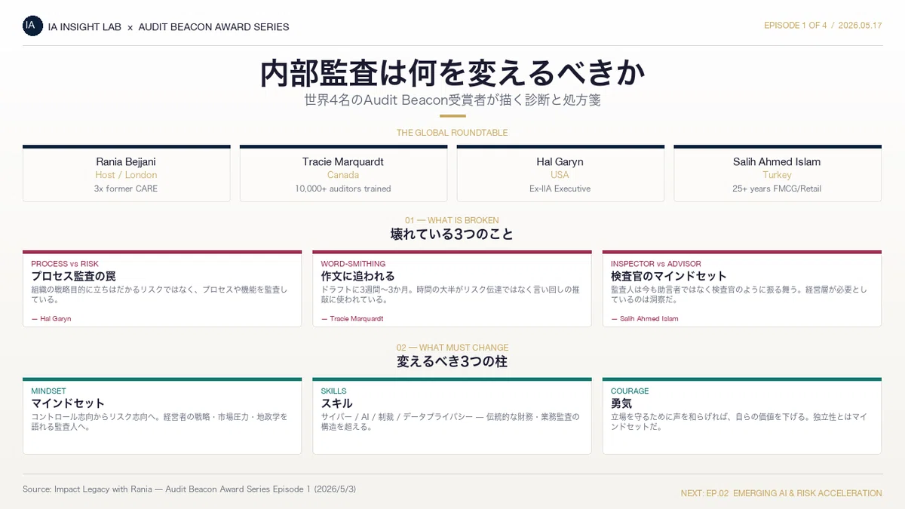Click the 'MINDSET' card label

pos(48,391)
